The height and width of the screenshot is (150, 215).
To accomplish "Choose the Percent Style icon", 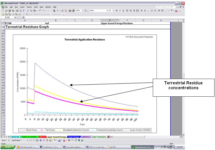I will (145, 11).
